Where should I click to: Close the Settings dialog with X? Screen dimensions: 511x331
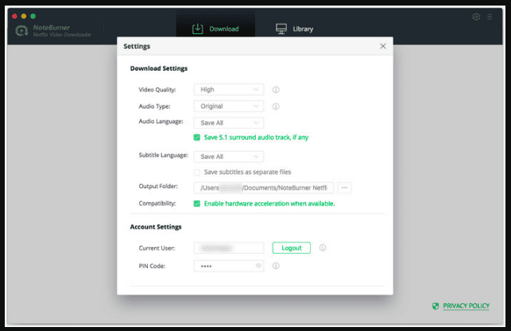pyautogui.click(x=383, y=46)
